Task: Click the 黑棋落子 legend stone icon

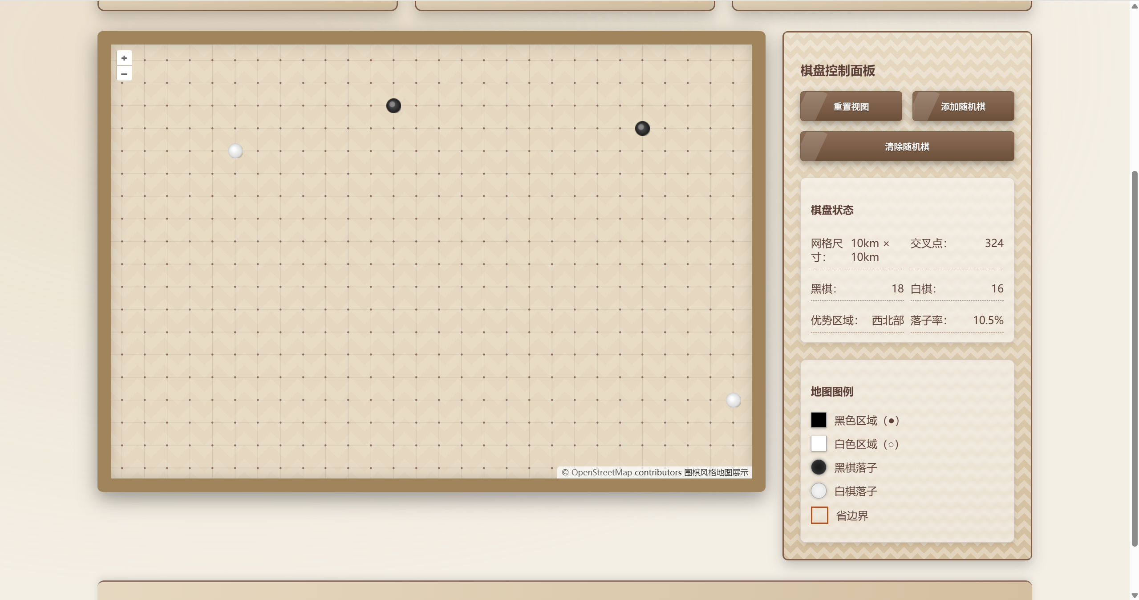Action: click(818, 467)
